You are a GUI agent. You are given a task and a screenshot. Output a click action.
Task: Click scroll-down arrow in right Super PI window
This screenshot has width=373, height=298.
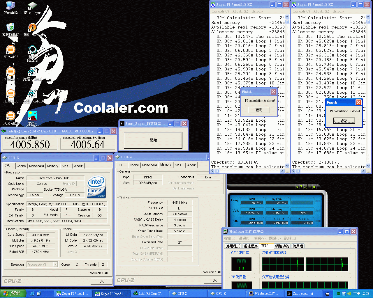tap(368, 166)
